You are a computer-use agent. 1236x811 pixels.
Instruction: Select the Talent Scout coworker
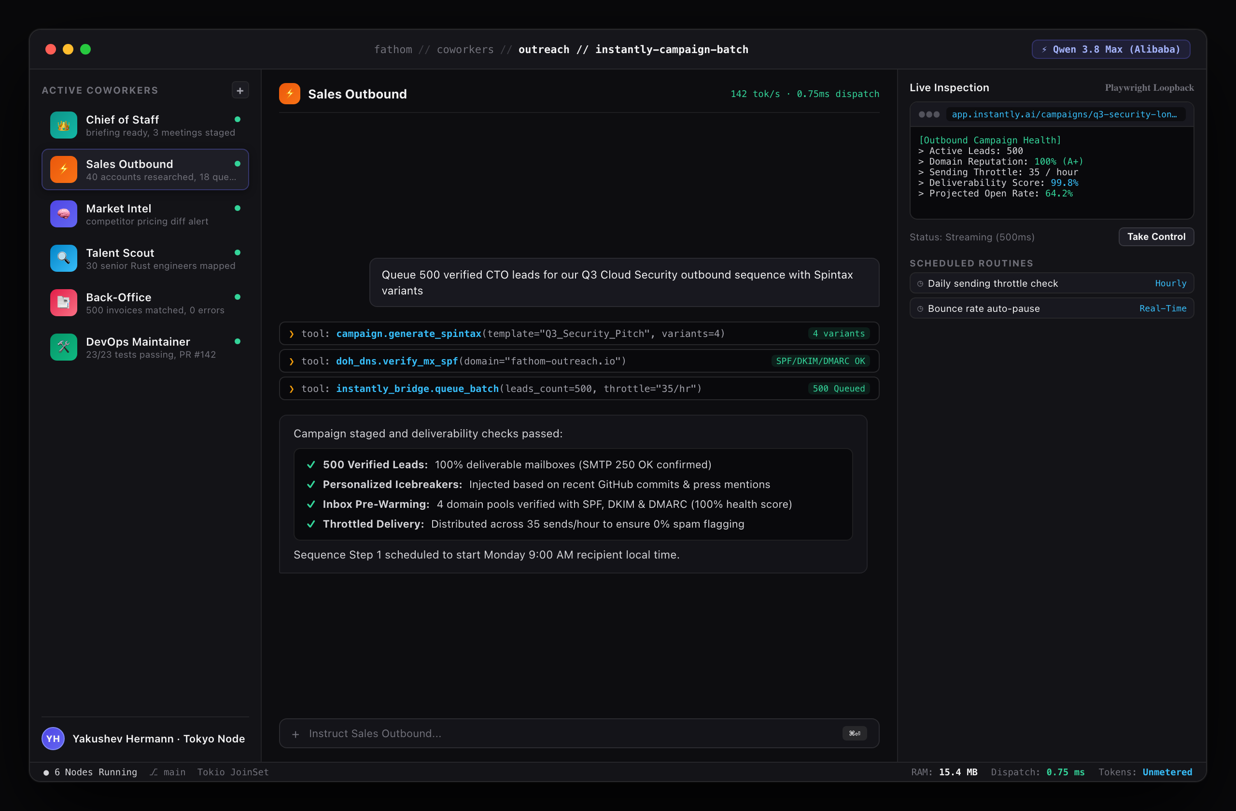click(145, 258)
